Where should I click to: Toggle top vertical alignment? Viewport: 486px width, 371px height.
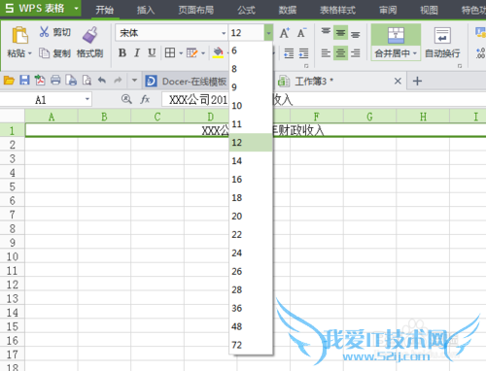[326, 32]
